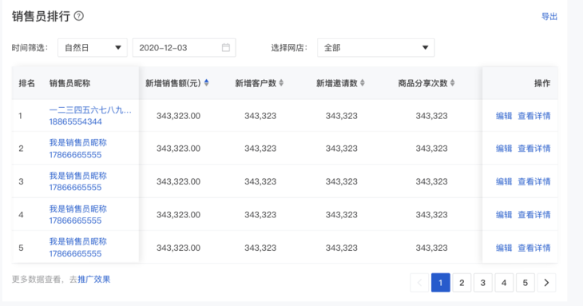The height and width of the screenshot is (306, 583).
Task: Jump to page 3
Action: coord(482,283)
